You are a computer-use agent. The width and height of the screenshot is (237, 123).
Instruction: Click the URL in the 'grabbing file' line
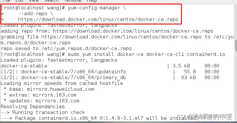pos(121,37)
